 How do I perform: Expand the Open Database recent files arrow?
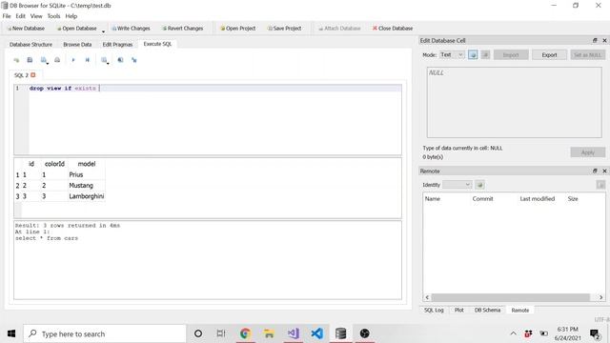(x=104, y=31)
